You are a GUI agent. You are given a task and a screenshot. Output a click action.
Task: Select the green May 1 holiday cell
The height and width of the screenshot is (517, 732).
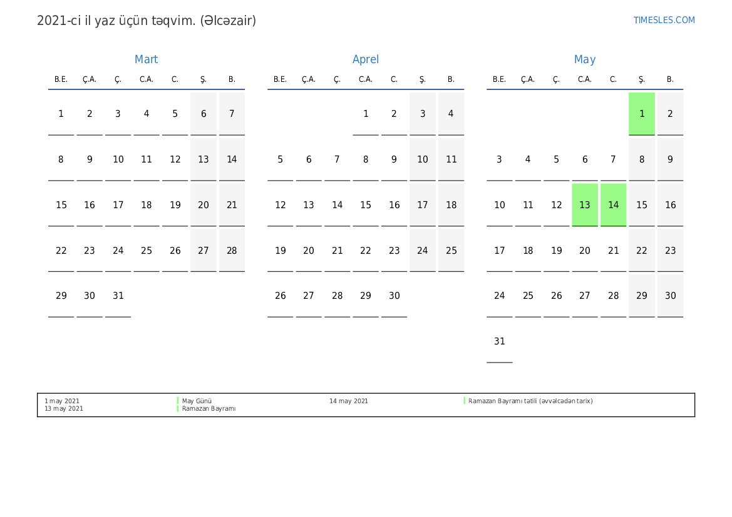pos(641,114)
